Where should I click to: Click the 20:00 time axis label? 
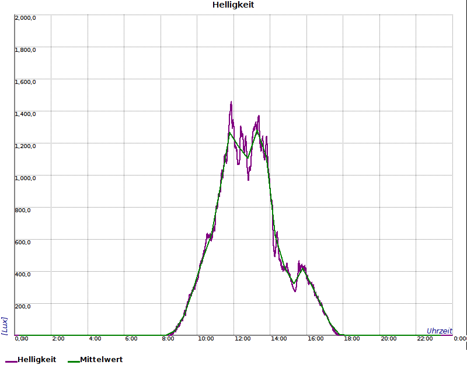(x=389, y=339)
